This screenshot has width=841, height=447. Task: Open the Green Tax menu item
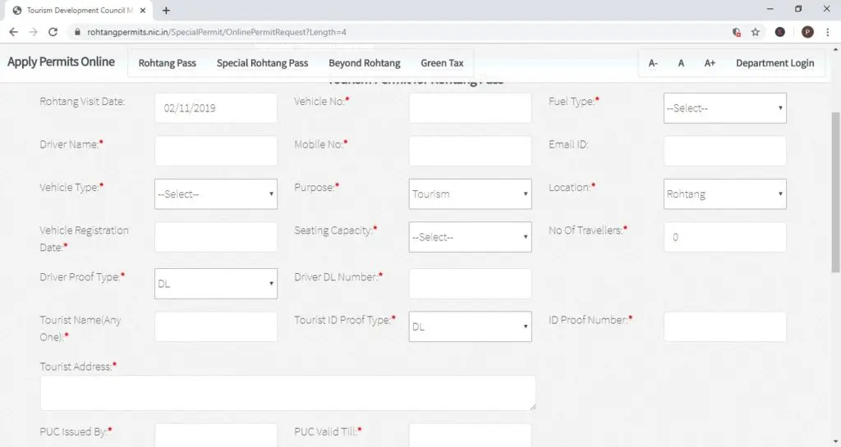(442, 63)
